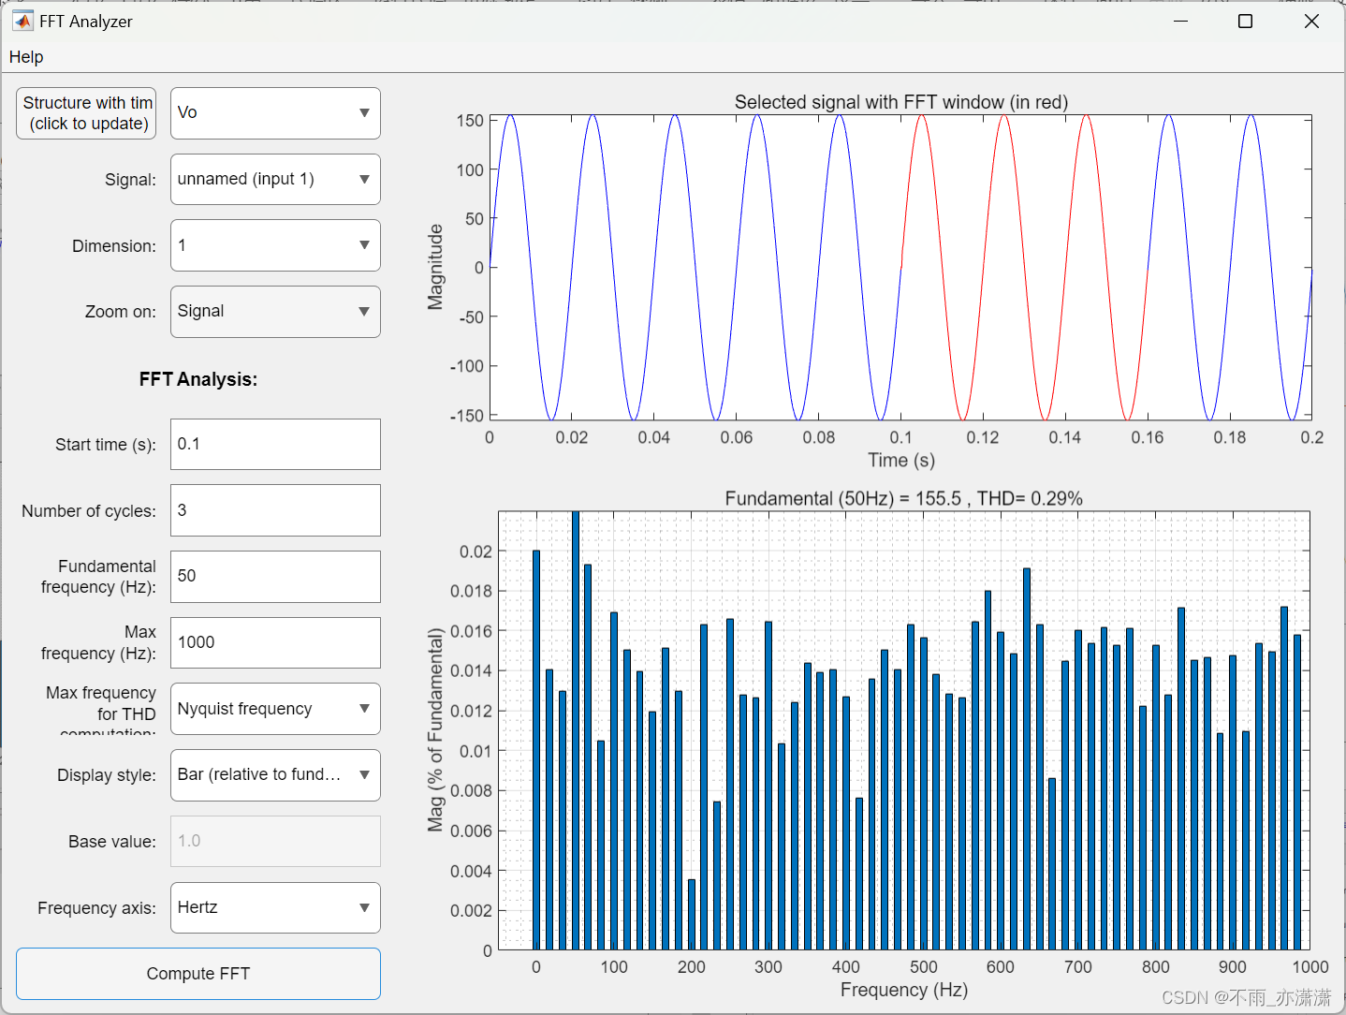Click the 'Selected signal with FFT window' title

(901, 102)
